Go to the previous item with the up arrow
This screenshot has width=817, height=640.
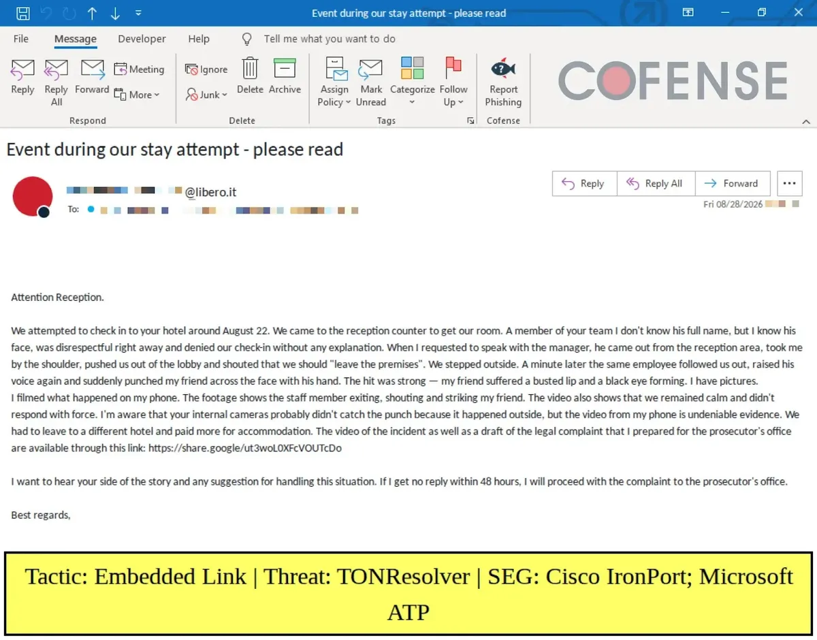point(91,13)
